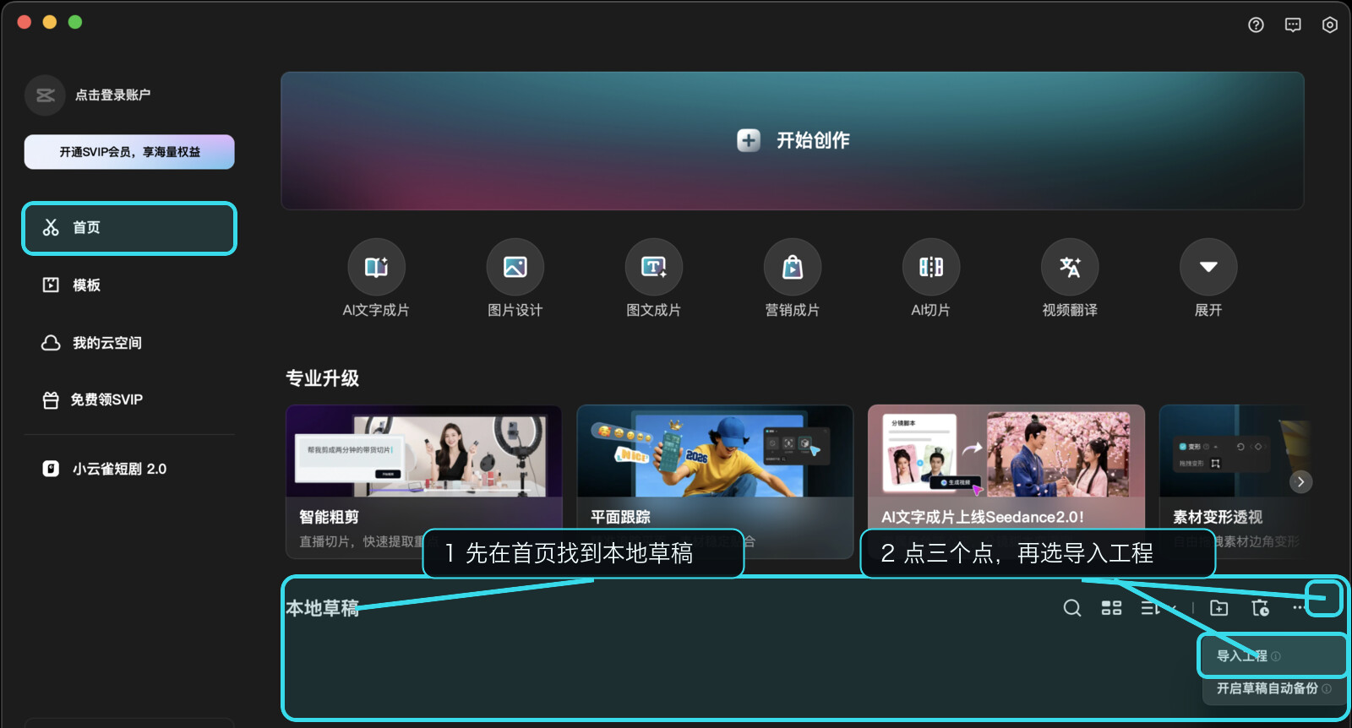Open the hexagon settings icon

1330,25
